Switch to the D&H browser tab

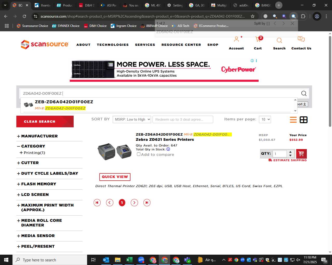coord(87,5)
